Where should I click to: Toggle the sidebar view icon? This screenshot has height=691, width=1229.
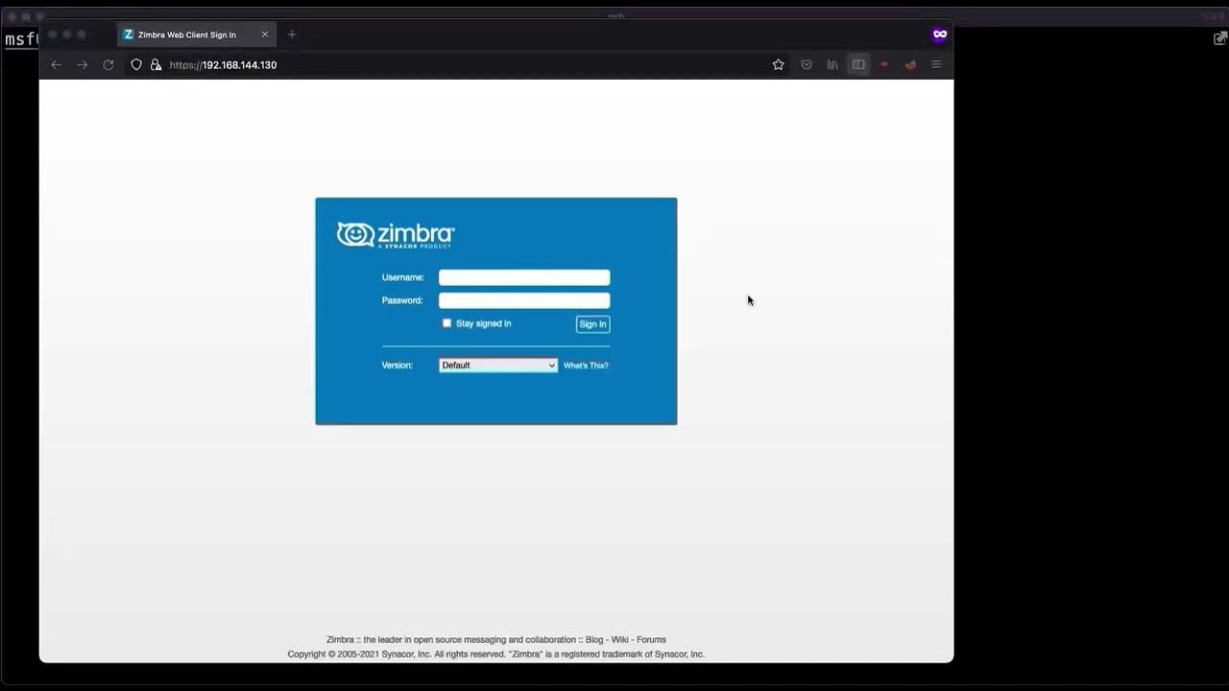[858, 64]
